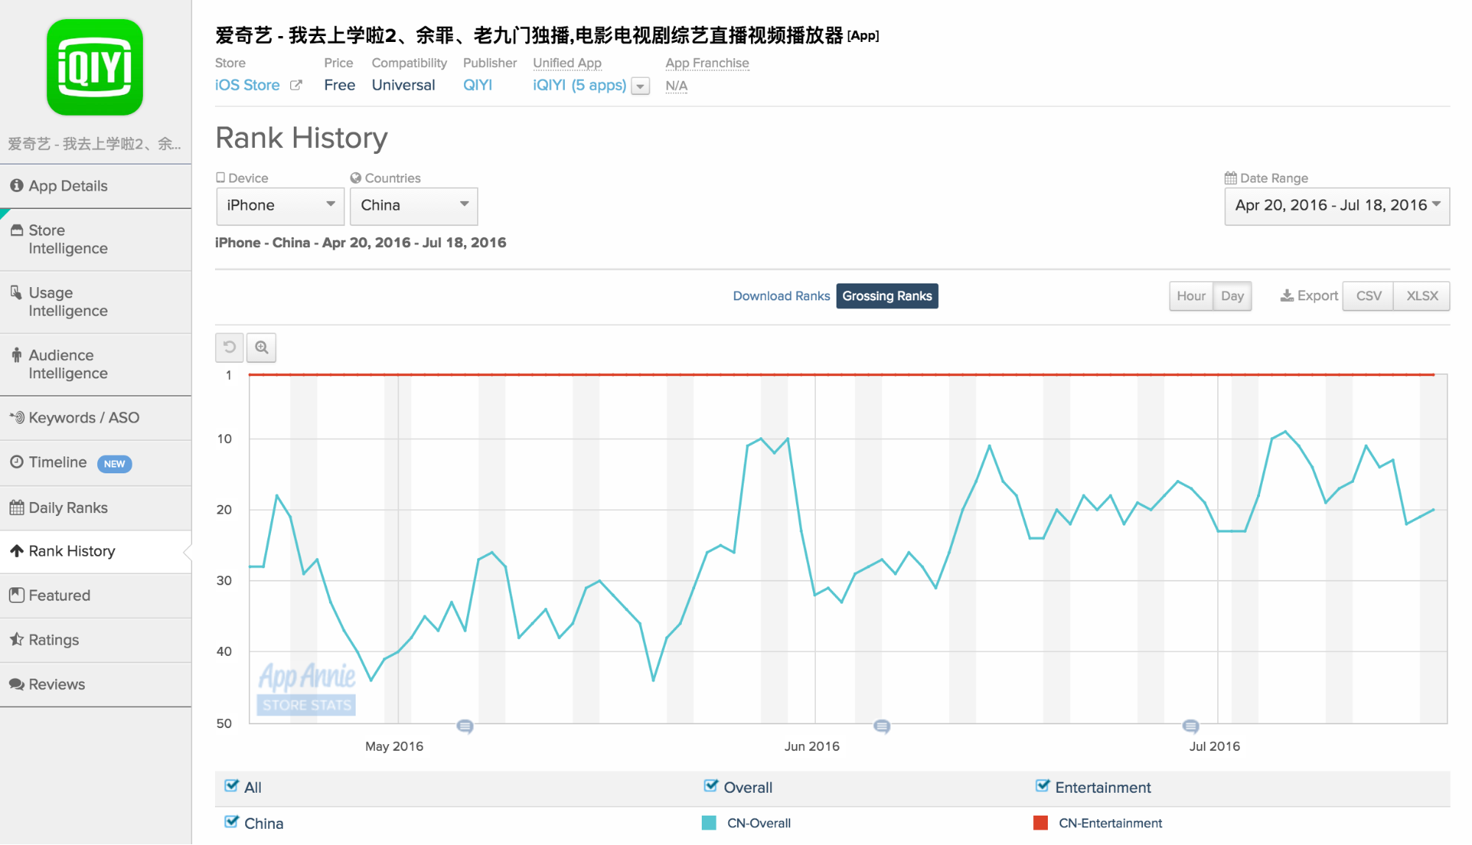Open Ratings star sidebar item

54,640
